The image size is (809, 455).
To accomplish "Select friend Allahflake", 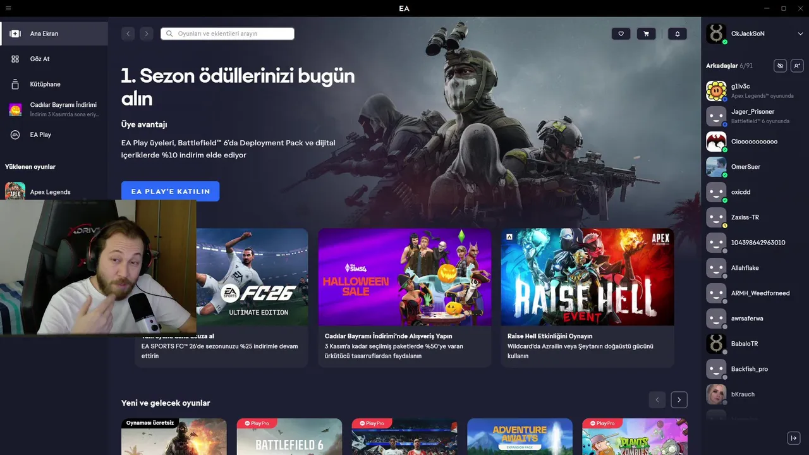I will 755,268.
